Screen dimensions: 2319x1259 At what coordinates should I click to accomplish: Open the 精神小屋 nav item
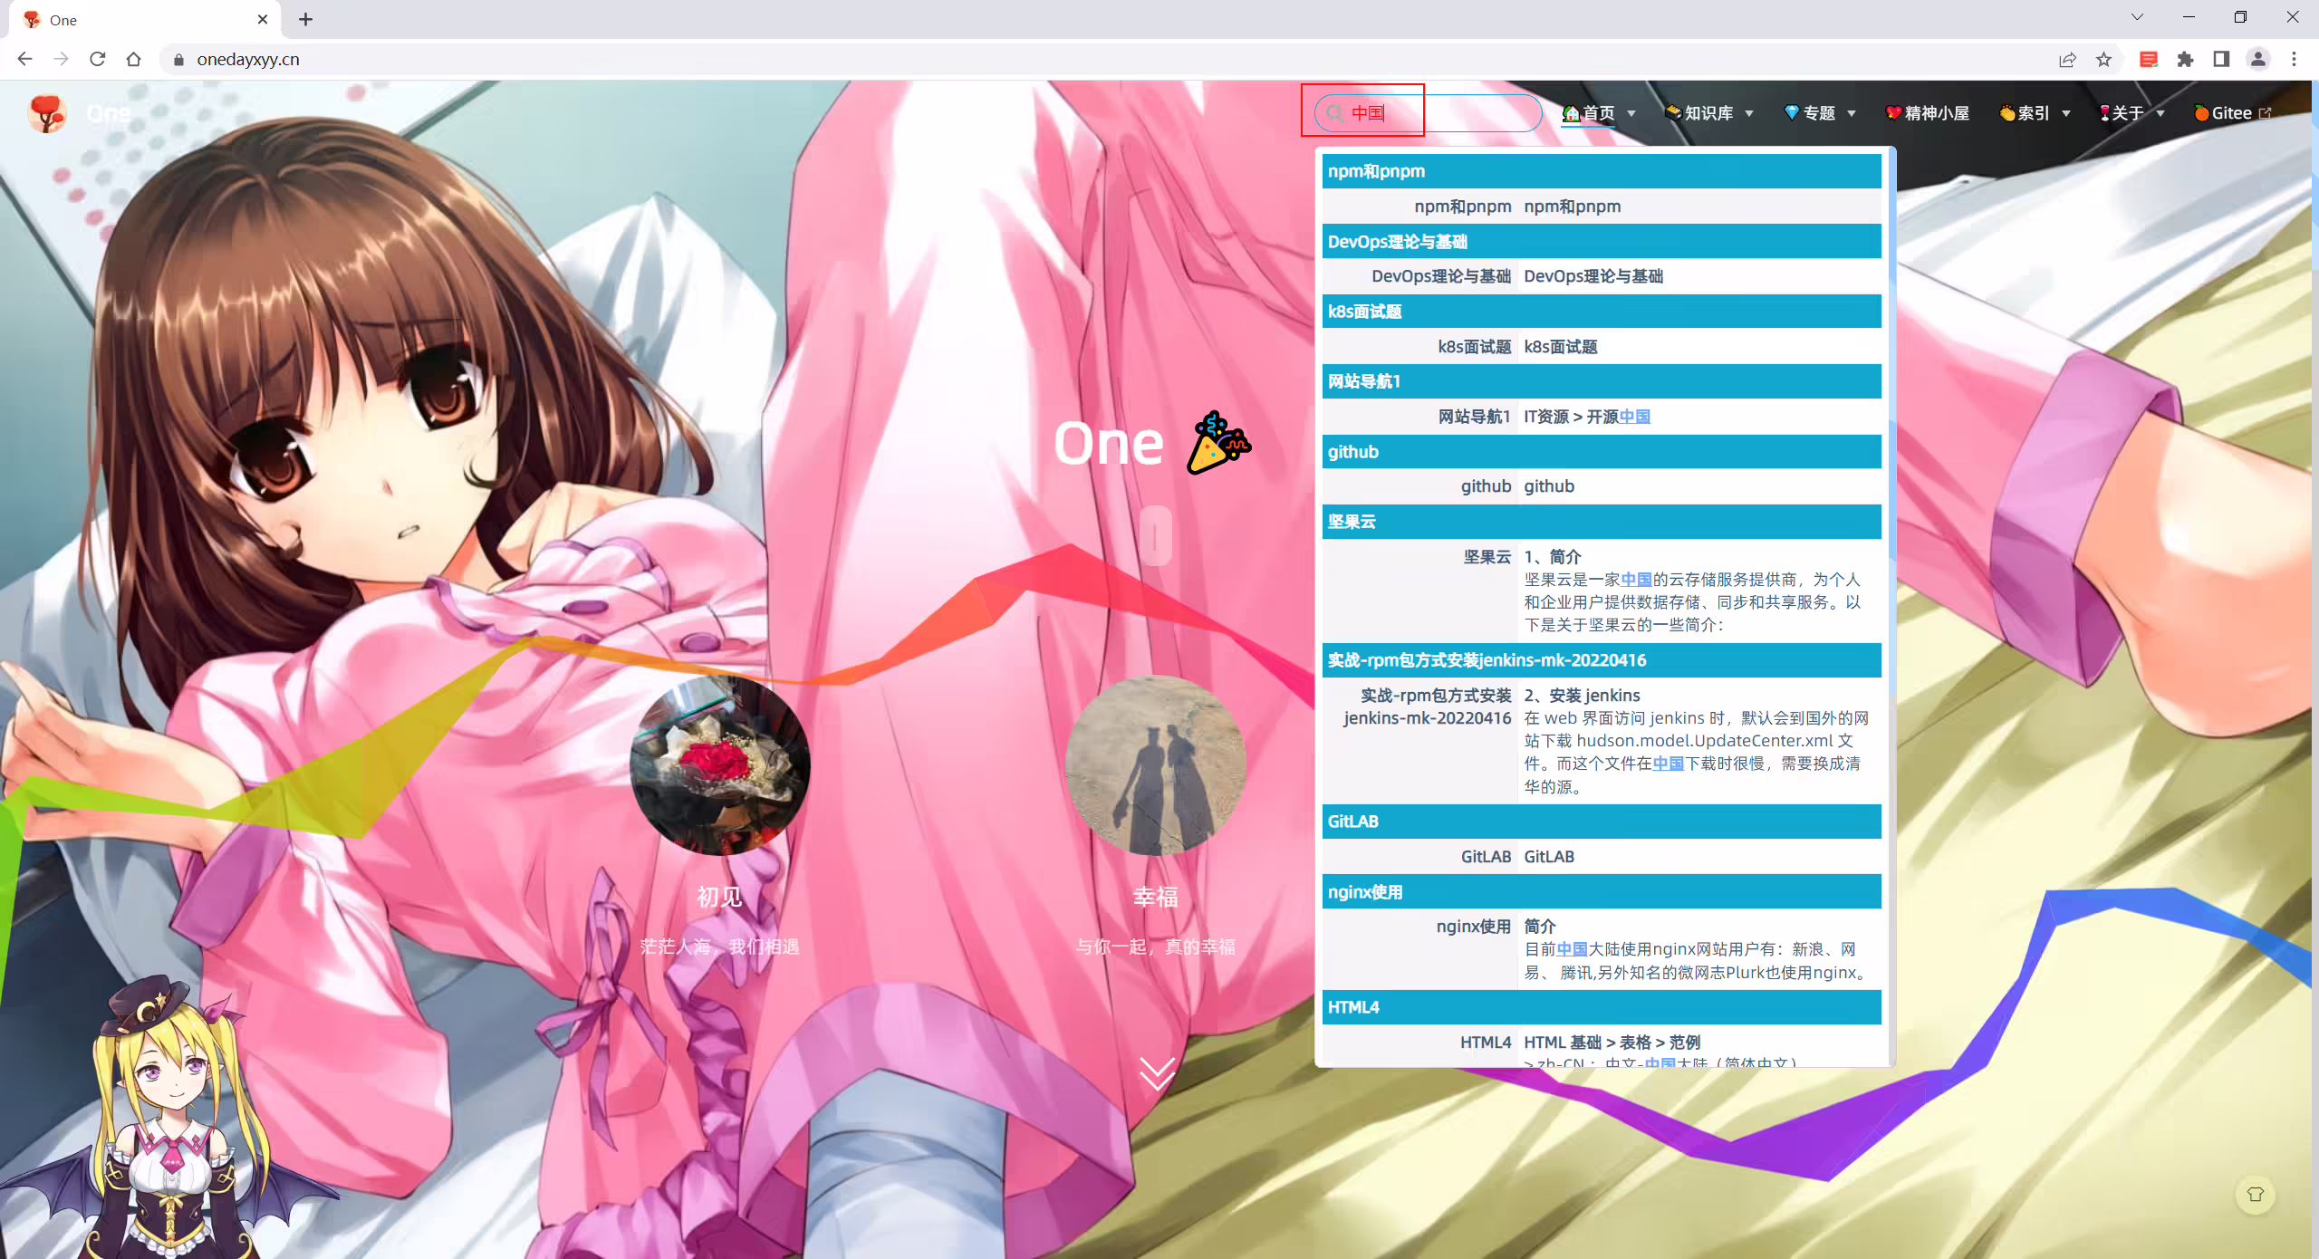point(1928,113)
